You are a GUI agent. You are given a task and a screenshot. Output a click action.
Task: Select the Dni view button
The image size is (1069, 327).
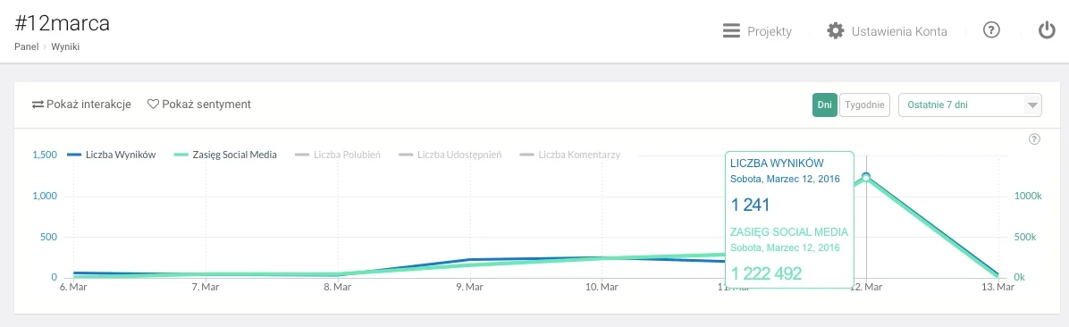coord(824,105)
